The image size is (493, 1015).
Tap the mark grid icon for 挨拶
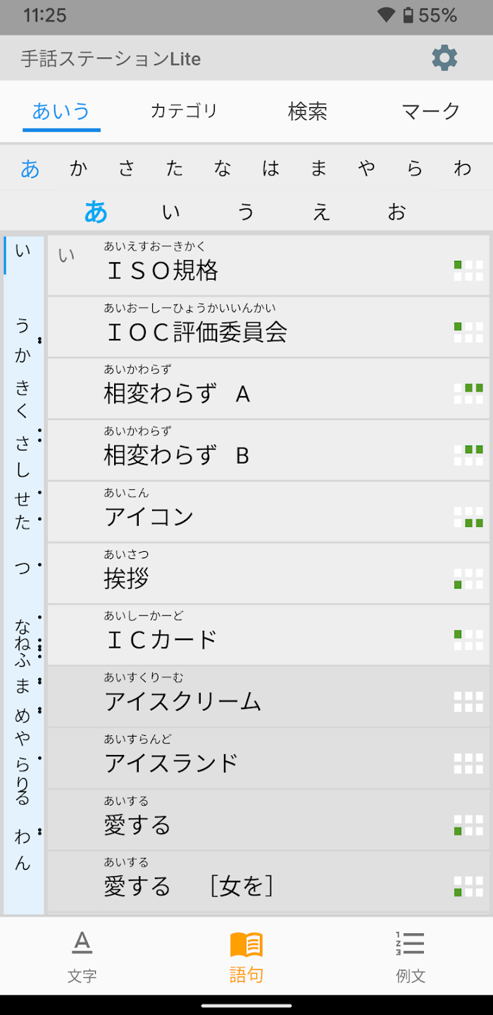[468, 579]
